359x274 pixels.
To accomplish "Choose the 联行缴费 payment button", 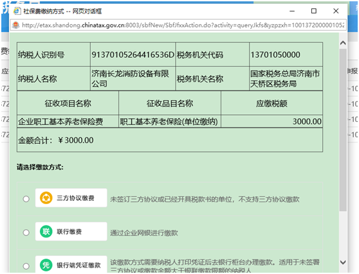I will coord(71,231).
